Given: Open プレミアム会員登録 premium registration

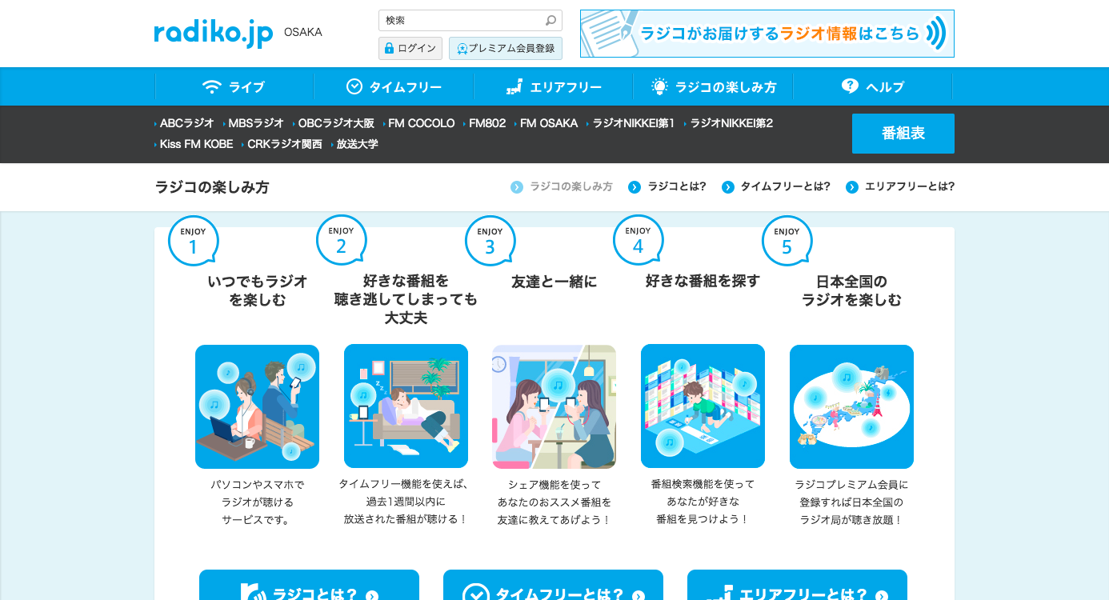Looking at the screenshot, I should pos(506,48).
